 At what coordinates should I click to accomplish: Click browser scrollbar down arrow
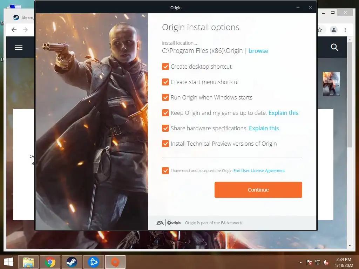pyautogui.click(x=350, y=246)
